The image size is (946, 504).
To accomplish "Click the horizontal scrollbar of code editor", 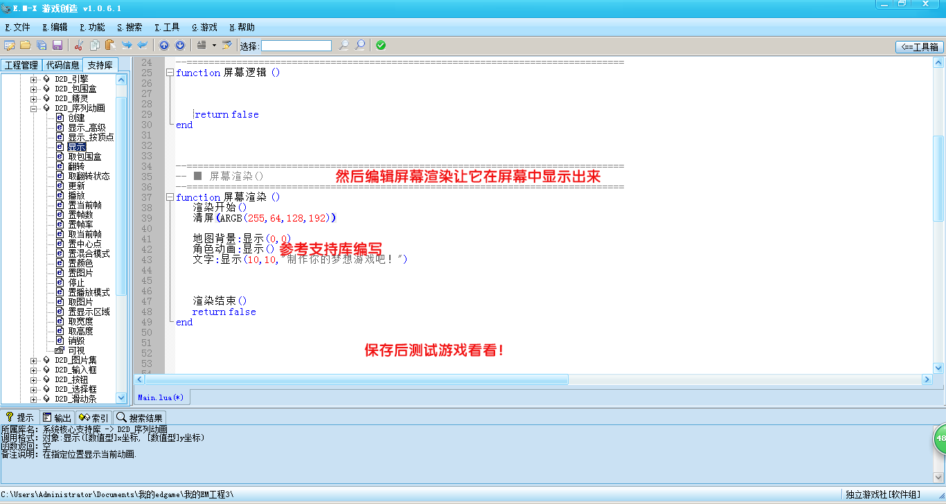I will point(357,379).
